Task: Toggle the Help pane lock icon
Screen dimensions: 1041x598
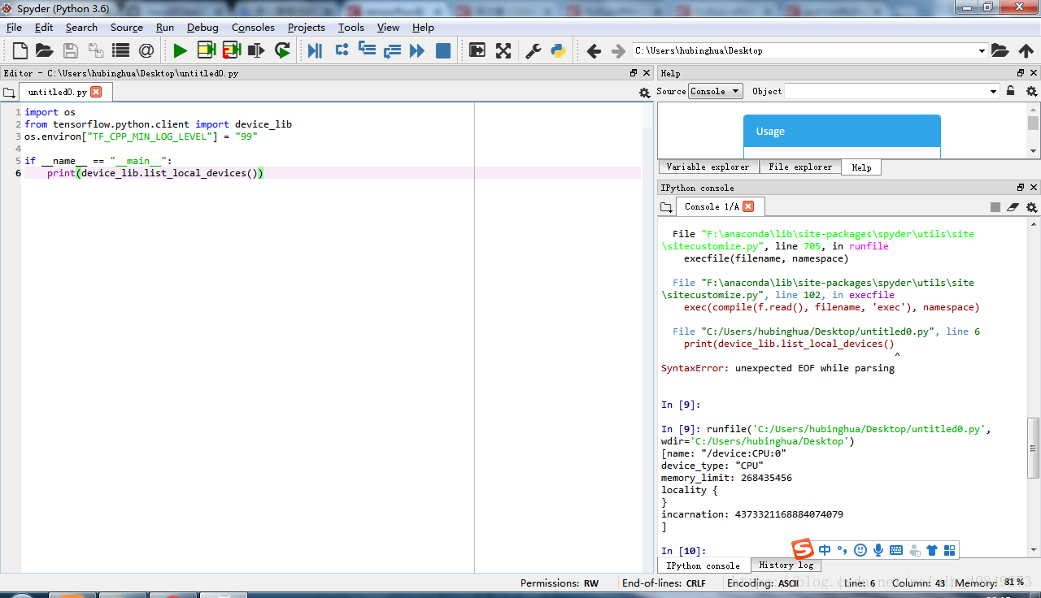Action: 1011,91
